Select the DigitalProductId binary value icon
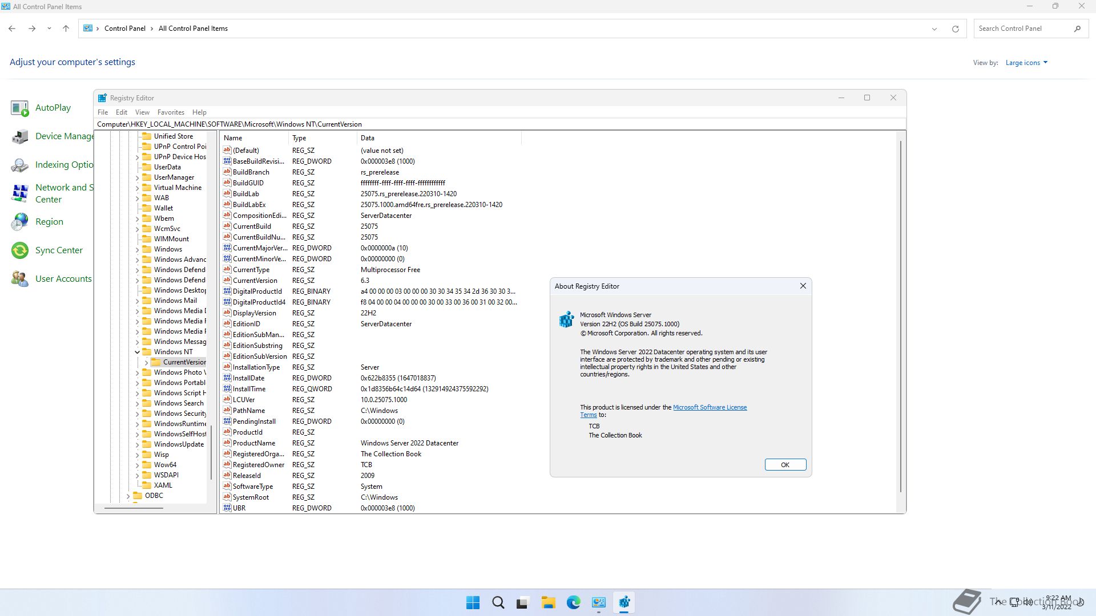Image resolution: width=1096 pixels, height=616 pixels. 227,291
